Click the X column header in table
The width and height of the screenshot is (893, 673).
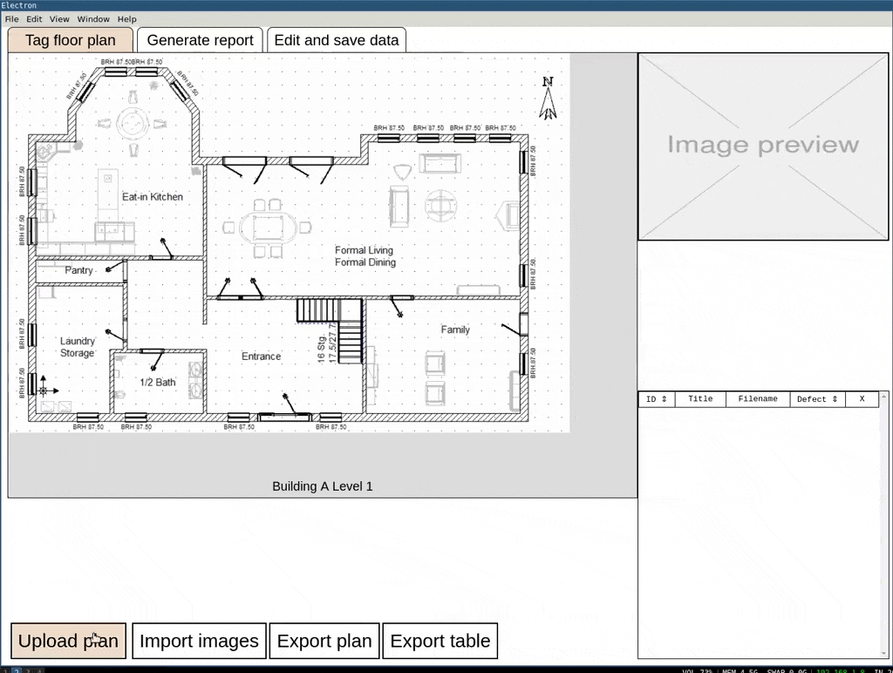click(862, 399)
